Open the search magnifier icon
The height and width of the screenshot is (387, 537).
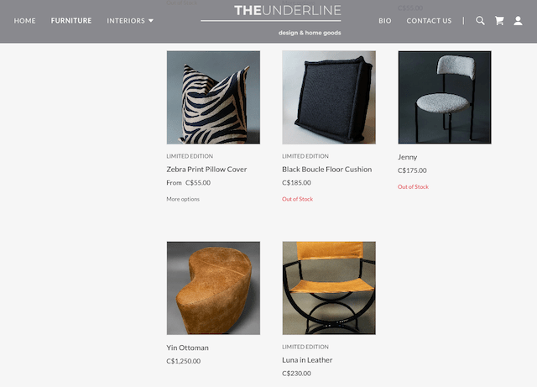480,21
